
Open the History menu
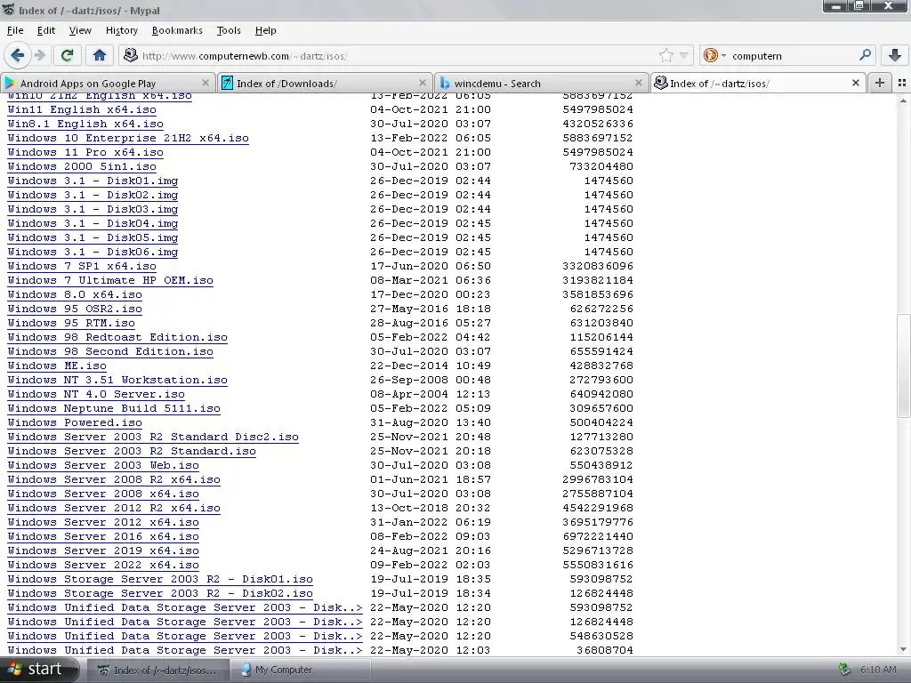coord(121,30)
